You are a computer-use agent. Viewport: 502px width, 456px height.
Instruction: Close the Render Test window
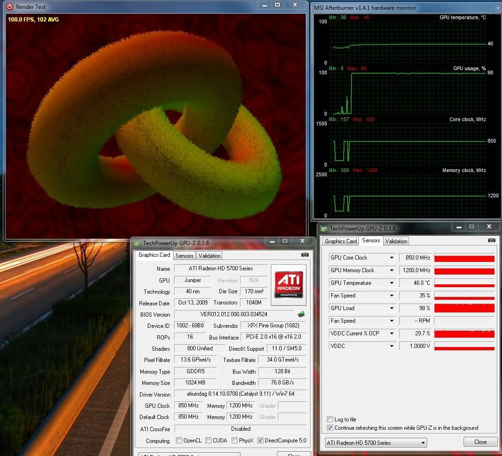coord(295,5)
